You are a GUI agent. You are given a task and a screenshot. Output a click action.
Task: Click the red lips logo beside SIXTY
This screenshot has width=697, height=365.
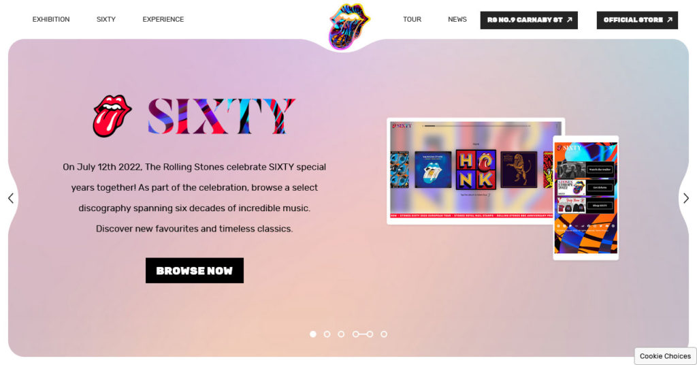(x=112, y=116)
